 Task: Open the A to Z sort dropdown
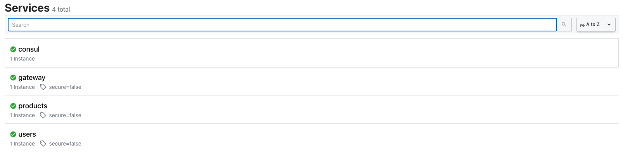(590, 24)
